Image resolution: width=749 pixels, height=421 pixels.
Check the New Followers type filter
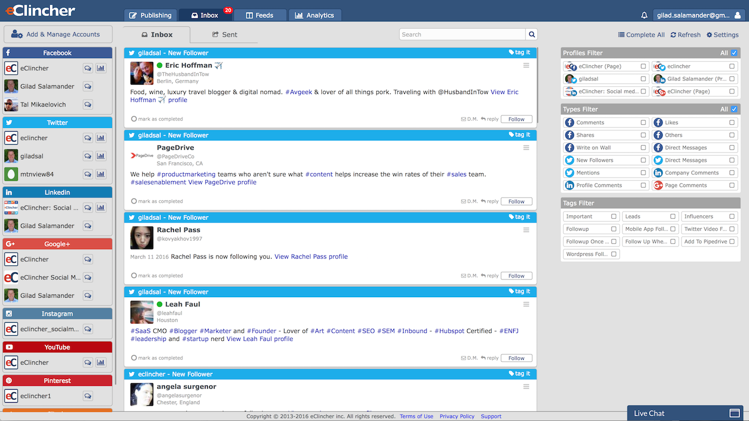pos(643,160)
